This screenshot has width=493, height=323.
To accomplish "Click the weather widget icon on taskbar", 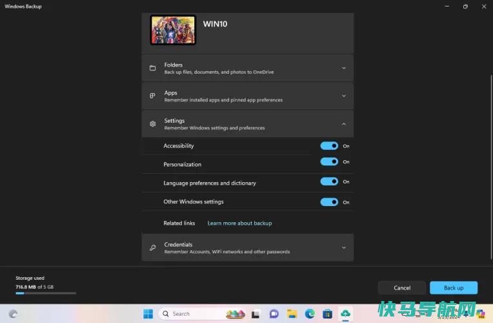I will click(13, 313).
